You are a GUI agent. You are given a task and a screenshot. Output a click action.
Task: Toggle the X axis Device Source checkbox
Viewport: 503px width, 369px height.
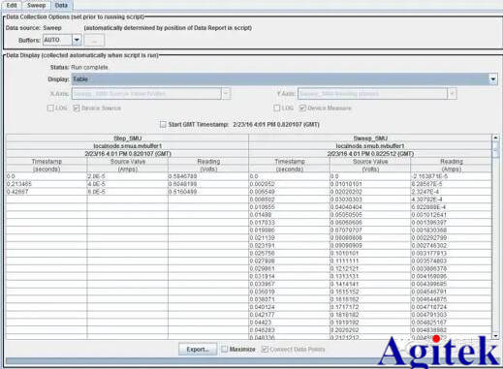pyautogui.click(x=77, y=108)
